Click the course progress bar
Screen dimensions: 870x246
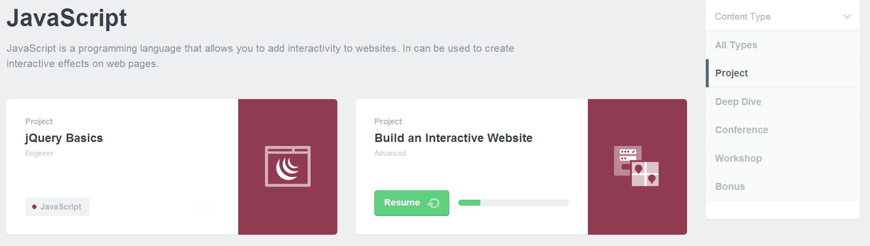[513, 203]
